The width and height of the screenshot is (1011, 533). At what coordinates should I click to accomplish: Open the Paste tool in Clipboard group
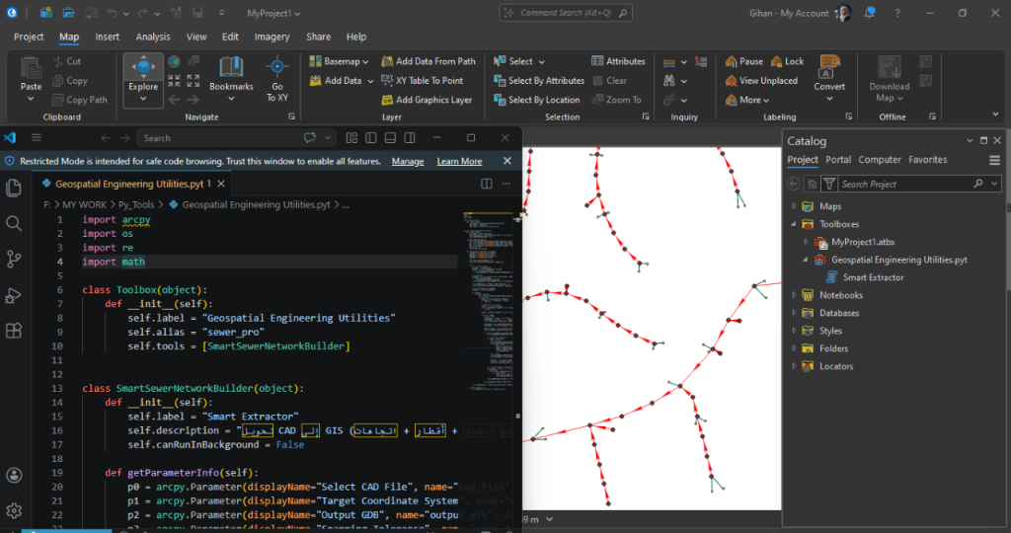(x=31, y=80)
